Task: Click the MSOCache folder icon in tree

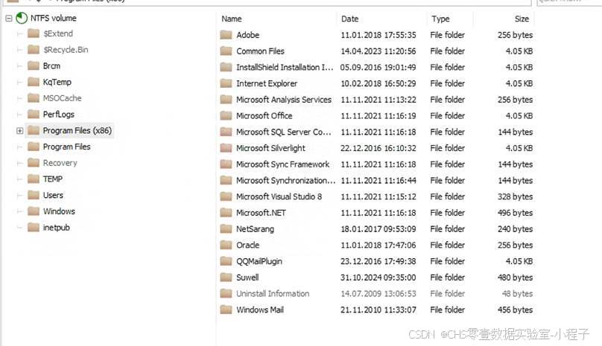Action: tap(34, 97)
